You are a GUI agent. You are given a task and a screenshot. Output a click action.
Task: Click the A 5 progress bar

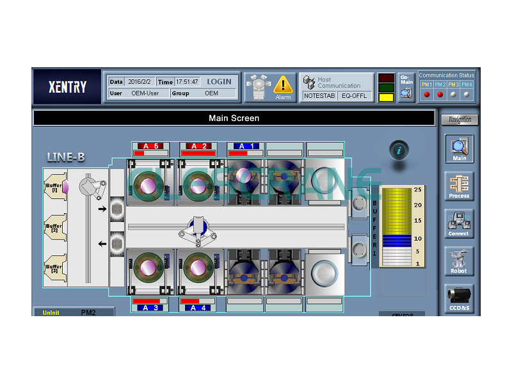click(150, 153)
